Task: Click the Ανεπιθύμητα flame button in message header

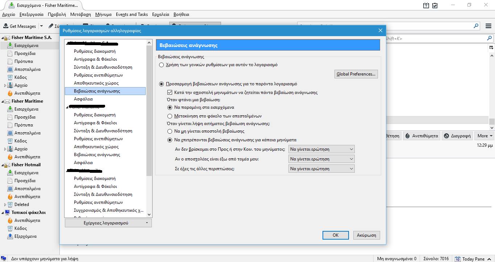Action: coord(407,136)
